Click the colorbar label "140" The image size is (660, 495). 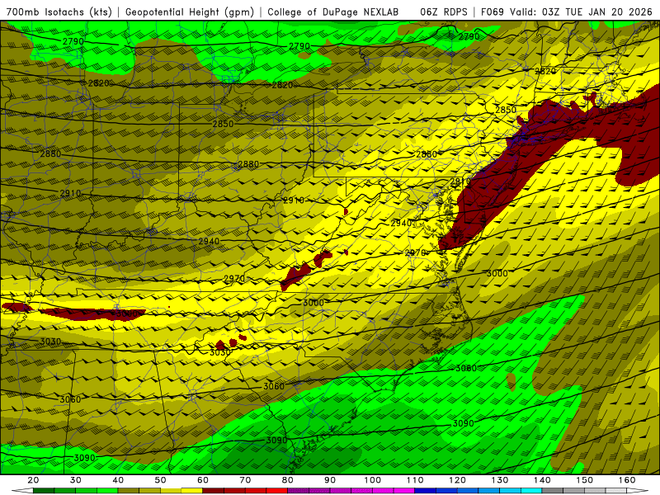(542, 480)
